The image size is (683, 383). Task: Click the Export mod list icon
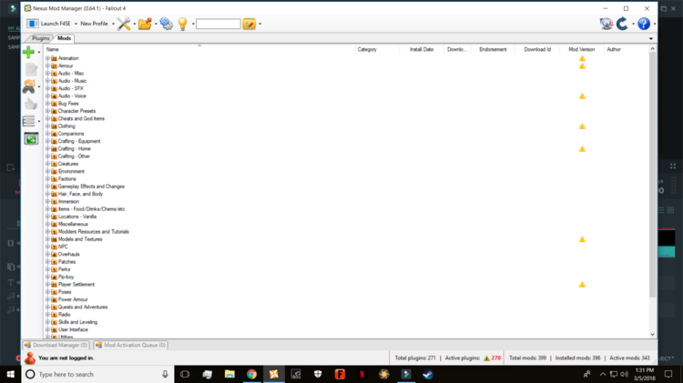tap(31, 139)
